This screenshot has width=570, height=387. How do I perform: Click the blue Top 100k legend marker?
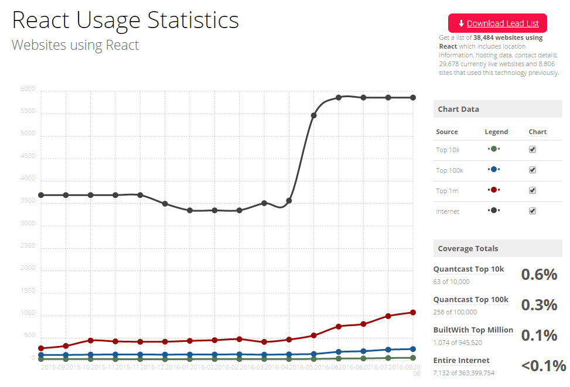pyautogui.click(x=494, y=170)
